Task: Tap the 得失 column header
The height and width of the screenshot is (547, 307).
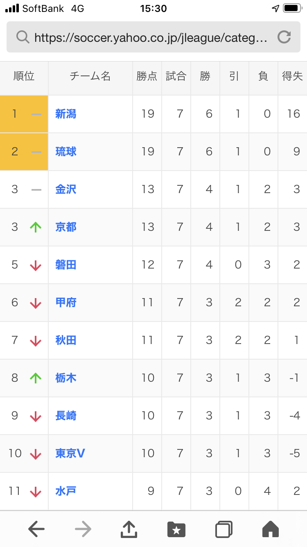Action: click(x=292, y=76)
